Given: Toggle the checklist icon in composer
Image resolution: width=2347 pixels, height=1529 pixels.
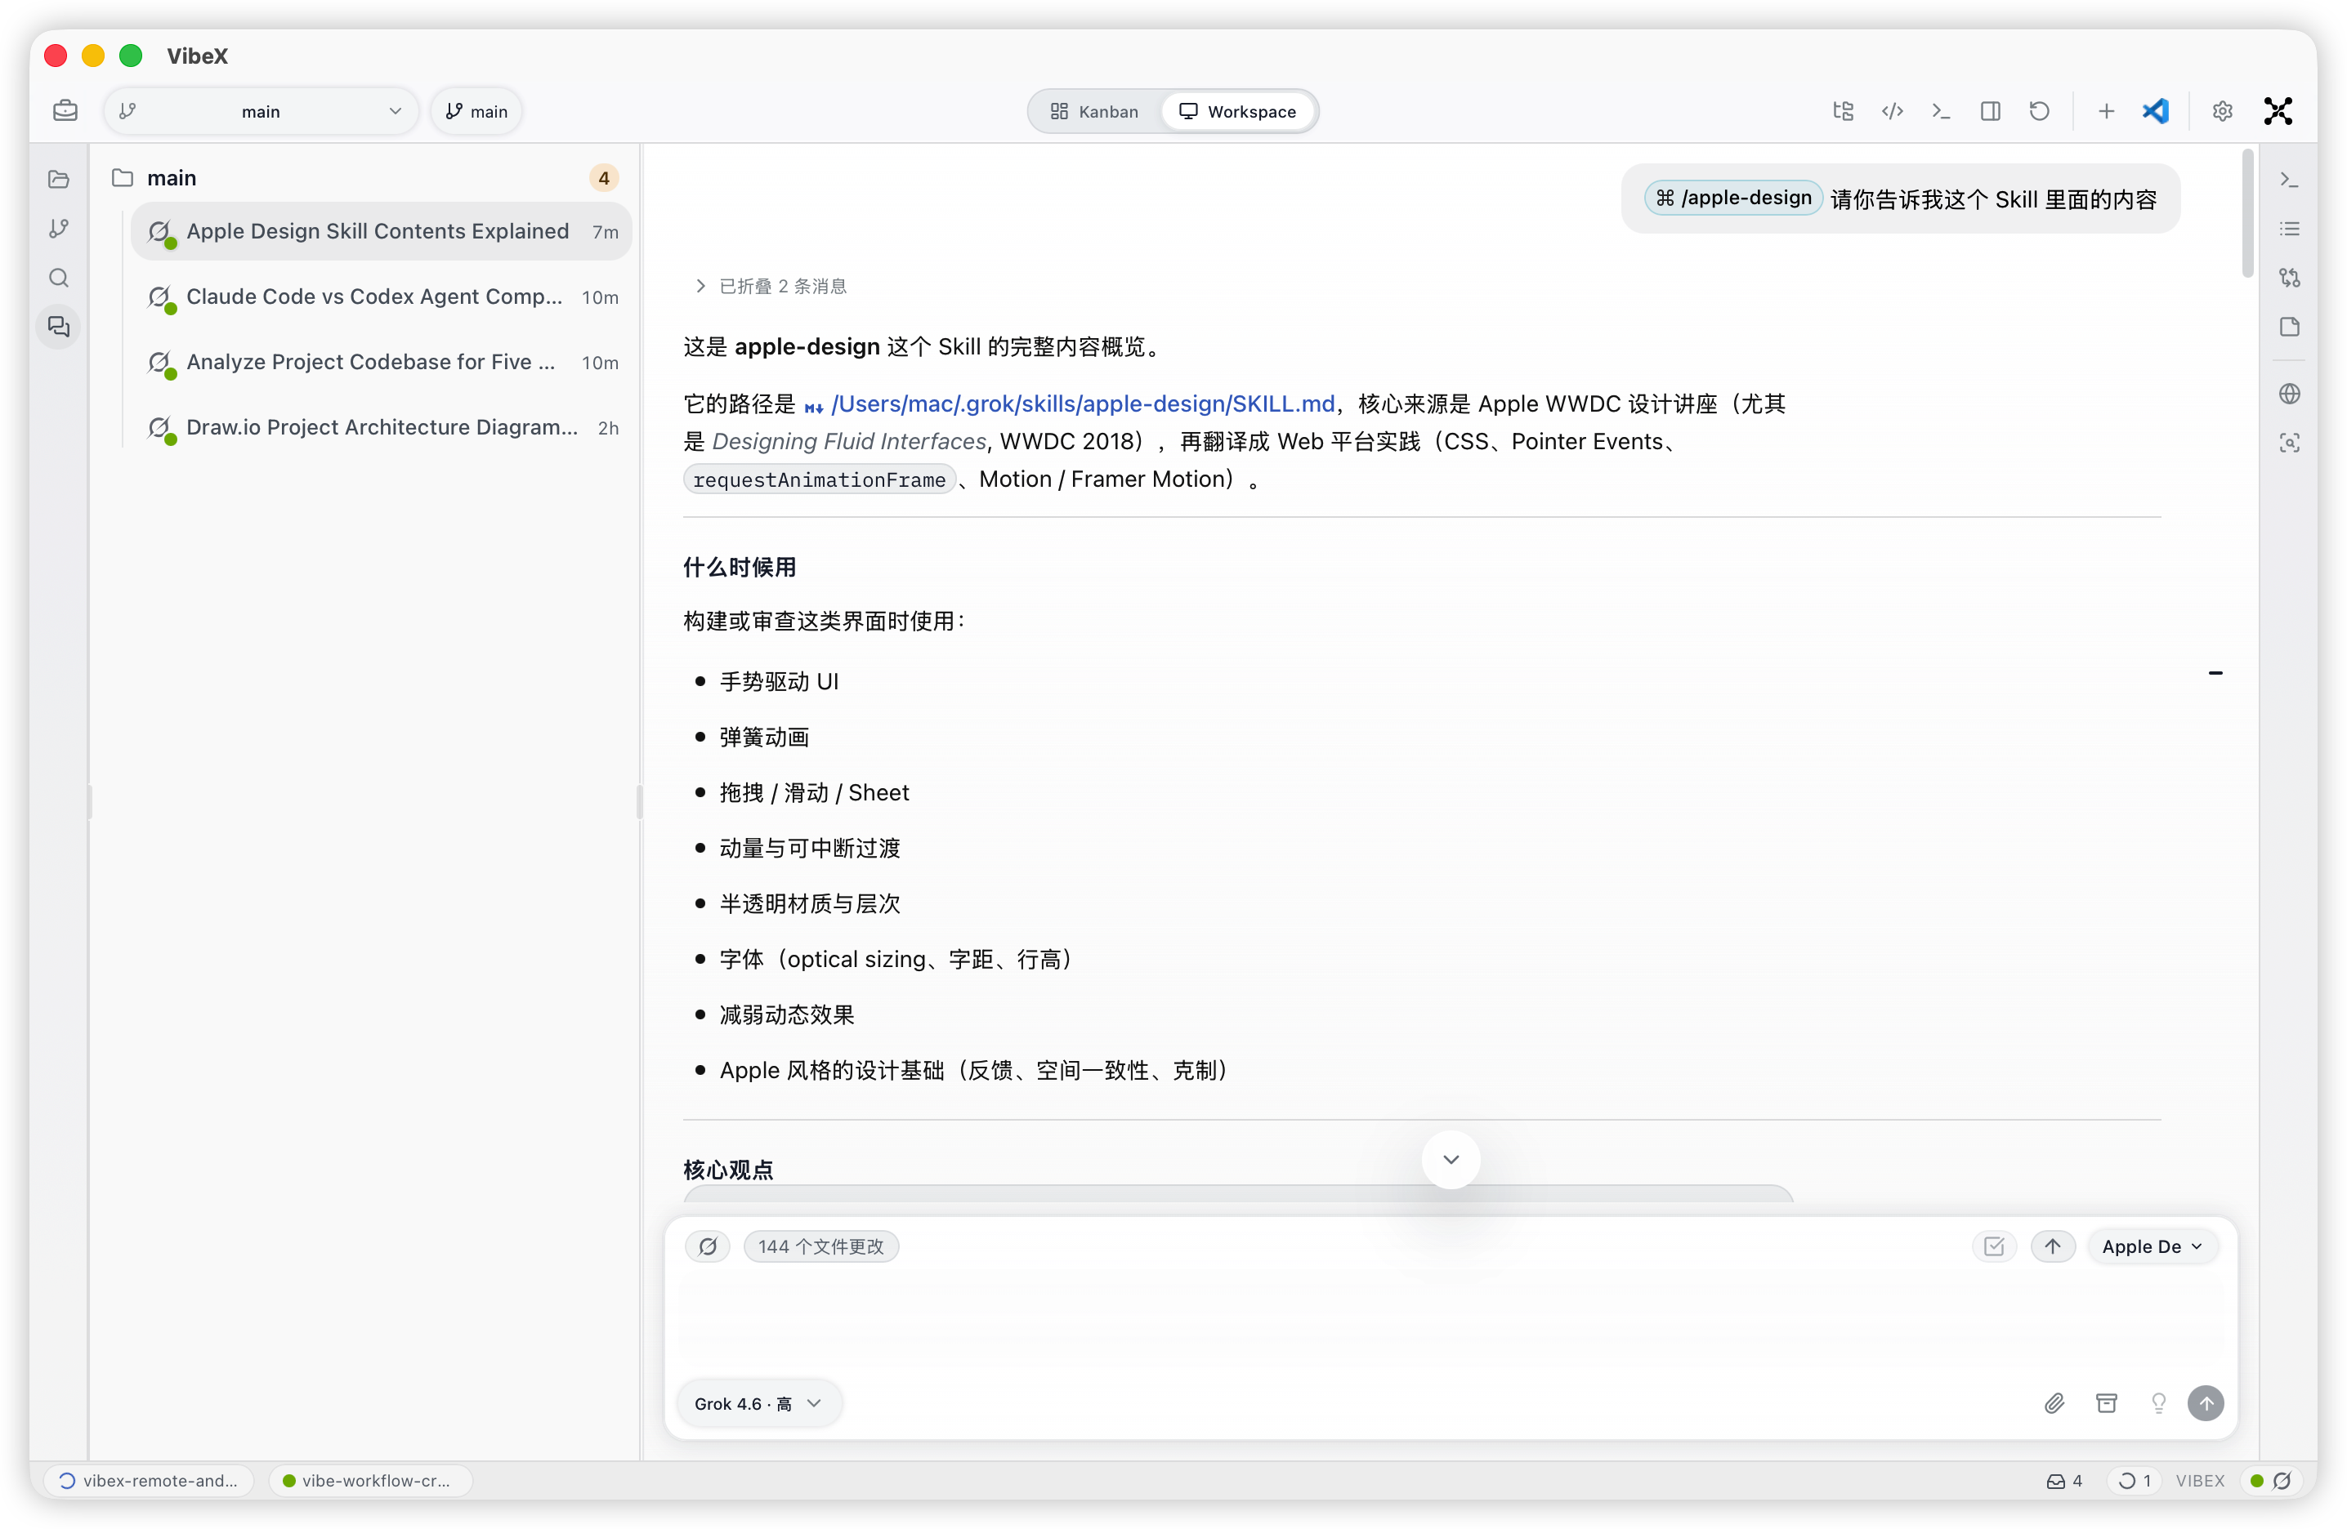Looking at the screenshot, I should tap(1994, 1246).
